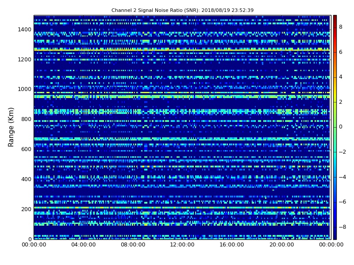Click the colorbar label −8
This screenshot has height=265, width=354.
[x=342, y=227]
